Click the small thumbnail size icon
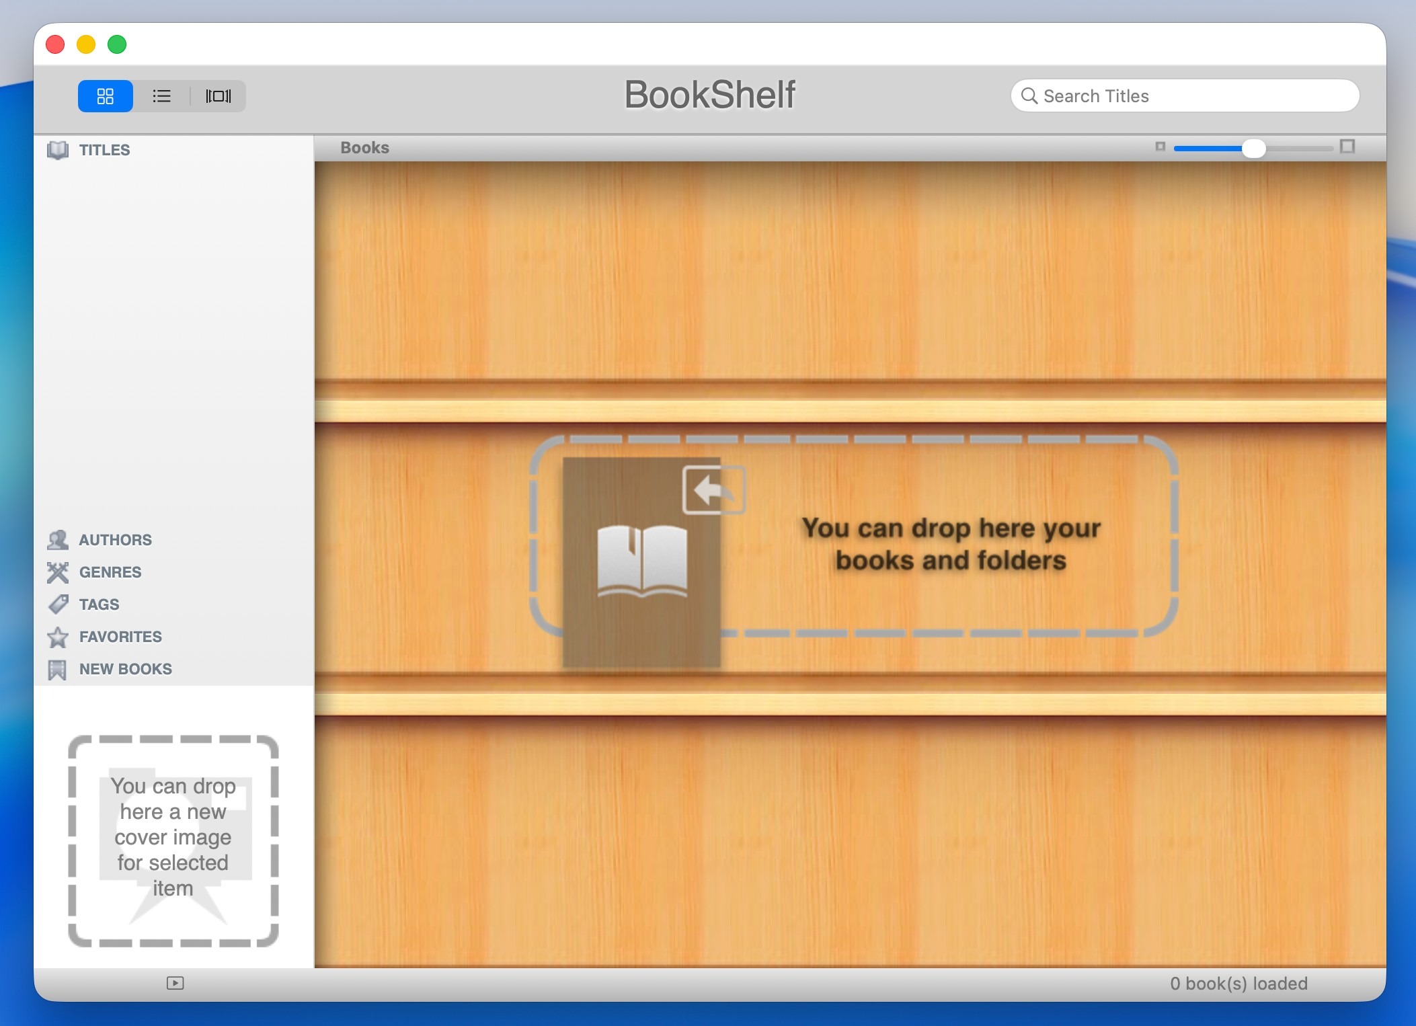Screen dimensions: 1416x1026 click(x=1160, y=147)
